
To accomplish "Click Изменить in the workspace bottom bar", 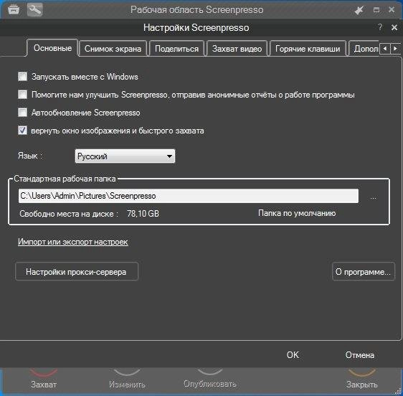I will click(x=127, y=385).
